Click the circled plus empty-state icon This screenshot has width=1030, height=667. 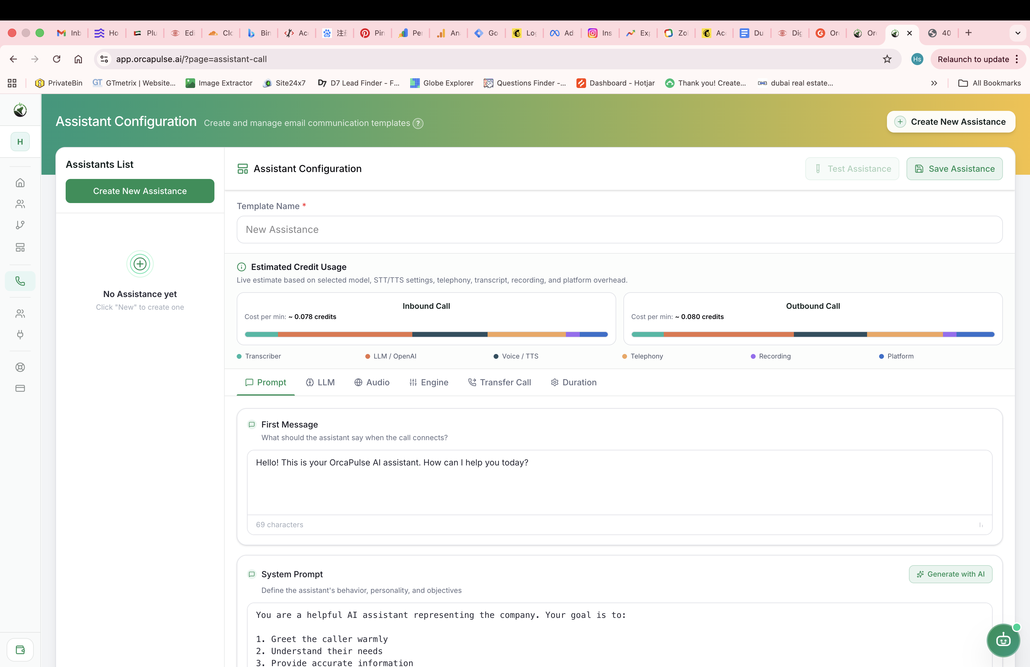pos(140,264)
